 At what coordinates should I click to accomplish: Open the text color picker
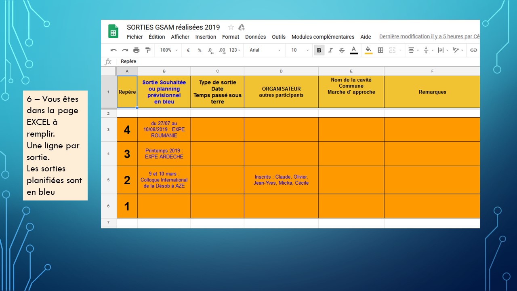point(353,50)
